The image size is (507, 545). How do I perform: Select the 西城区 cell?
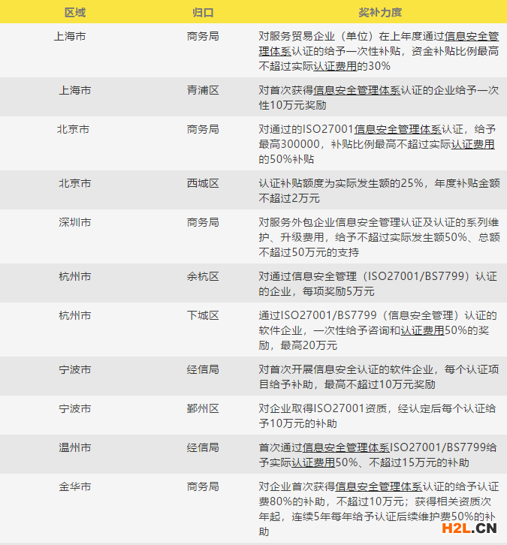(203, 183)
